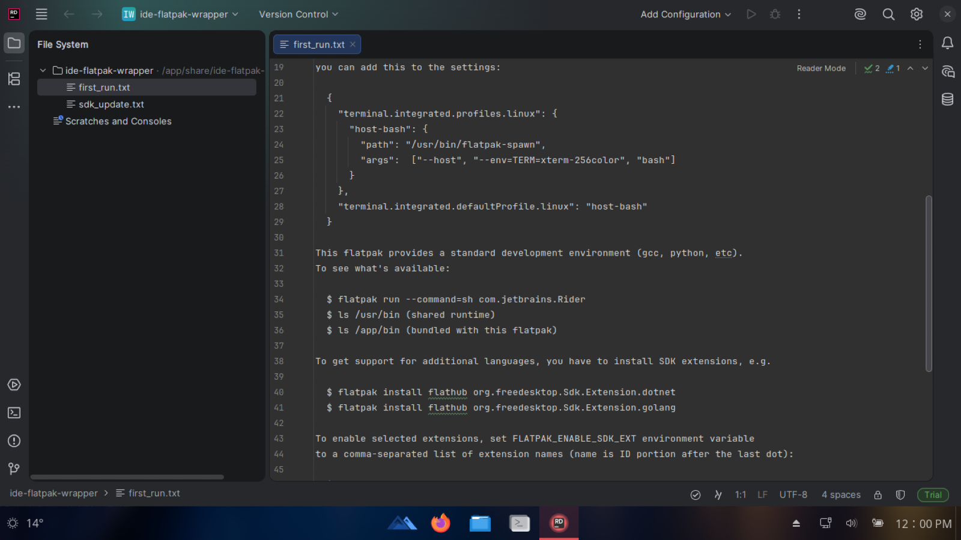Open the Git tool window

[14, 469]
